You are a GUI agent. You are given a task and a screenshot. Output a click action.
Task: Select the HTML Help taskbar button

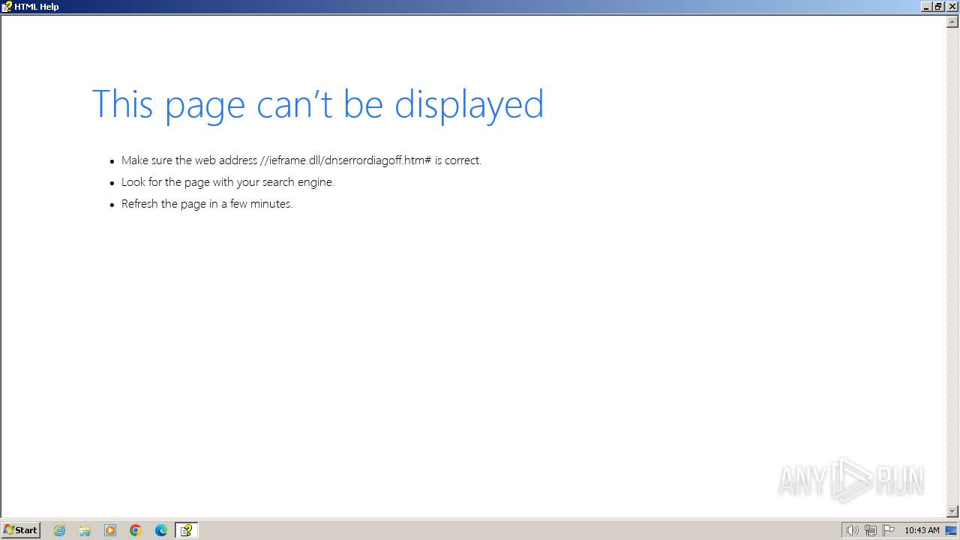[186, 530]
